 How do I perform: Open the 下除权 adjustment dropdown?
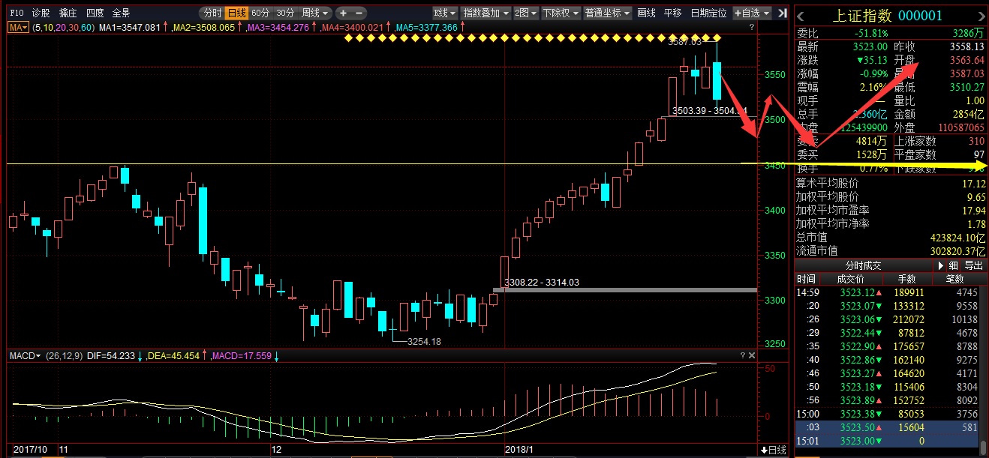(x=560, y=13)
